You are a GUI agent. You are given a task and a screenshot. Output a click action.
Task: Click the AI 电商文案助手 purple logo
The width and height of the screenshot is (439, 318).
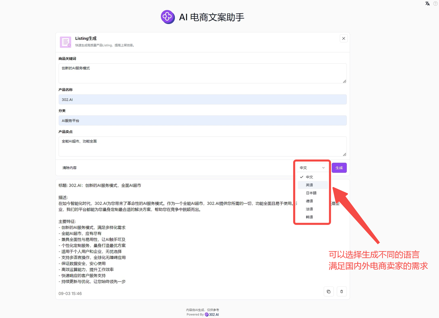click(168, 17)
